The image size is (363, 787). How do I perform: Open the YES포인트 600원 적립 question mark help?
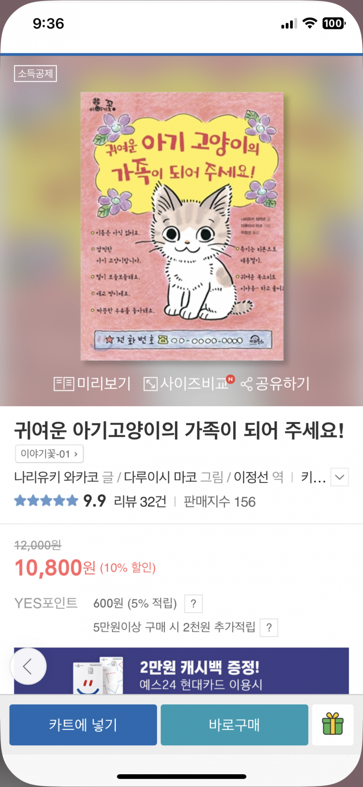(x=193, y=603)
